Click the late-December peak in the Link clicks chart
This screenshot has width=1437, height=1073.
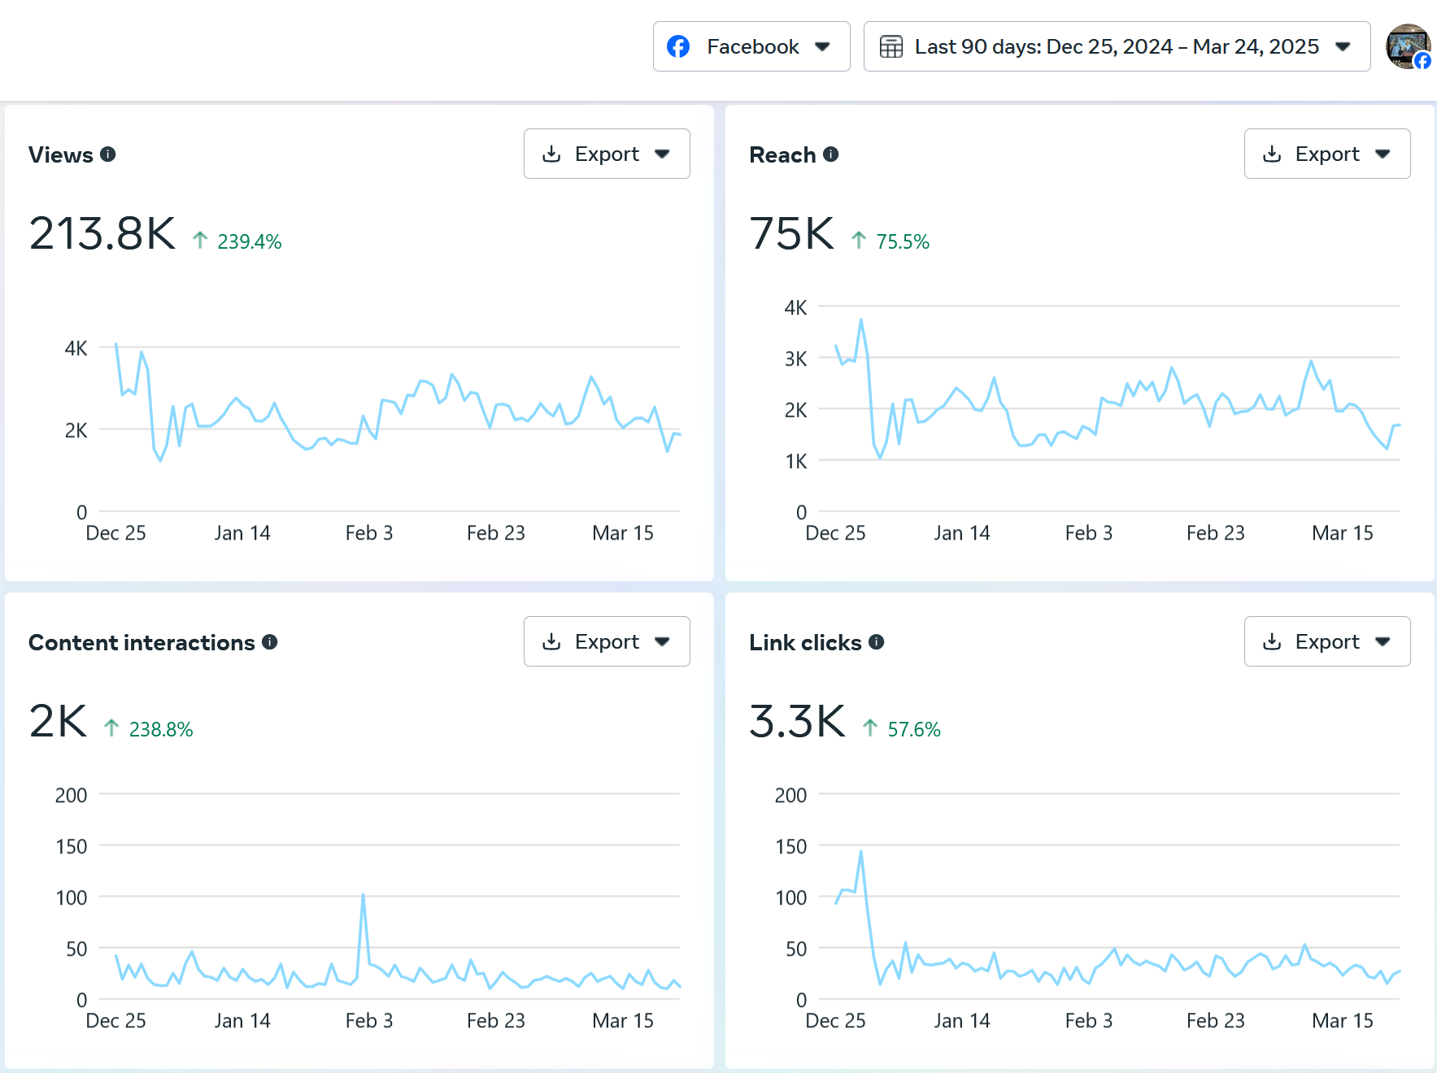click(861, 852)
